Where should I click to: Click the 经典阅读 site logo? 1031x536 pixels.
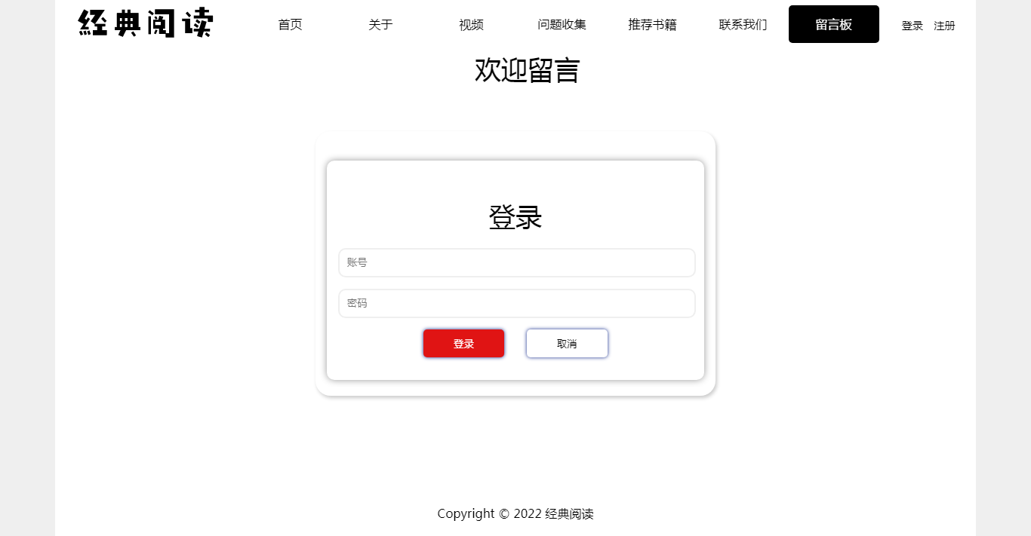[146, 23]
